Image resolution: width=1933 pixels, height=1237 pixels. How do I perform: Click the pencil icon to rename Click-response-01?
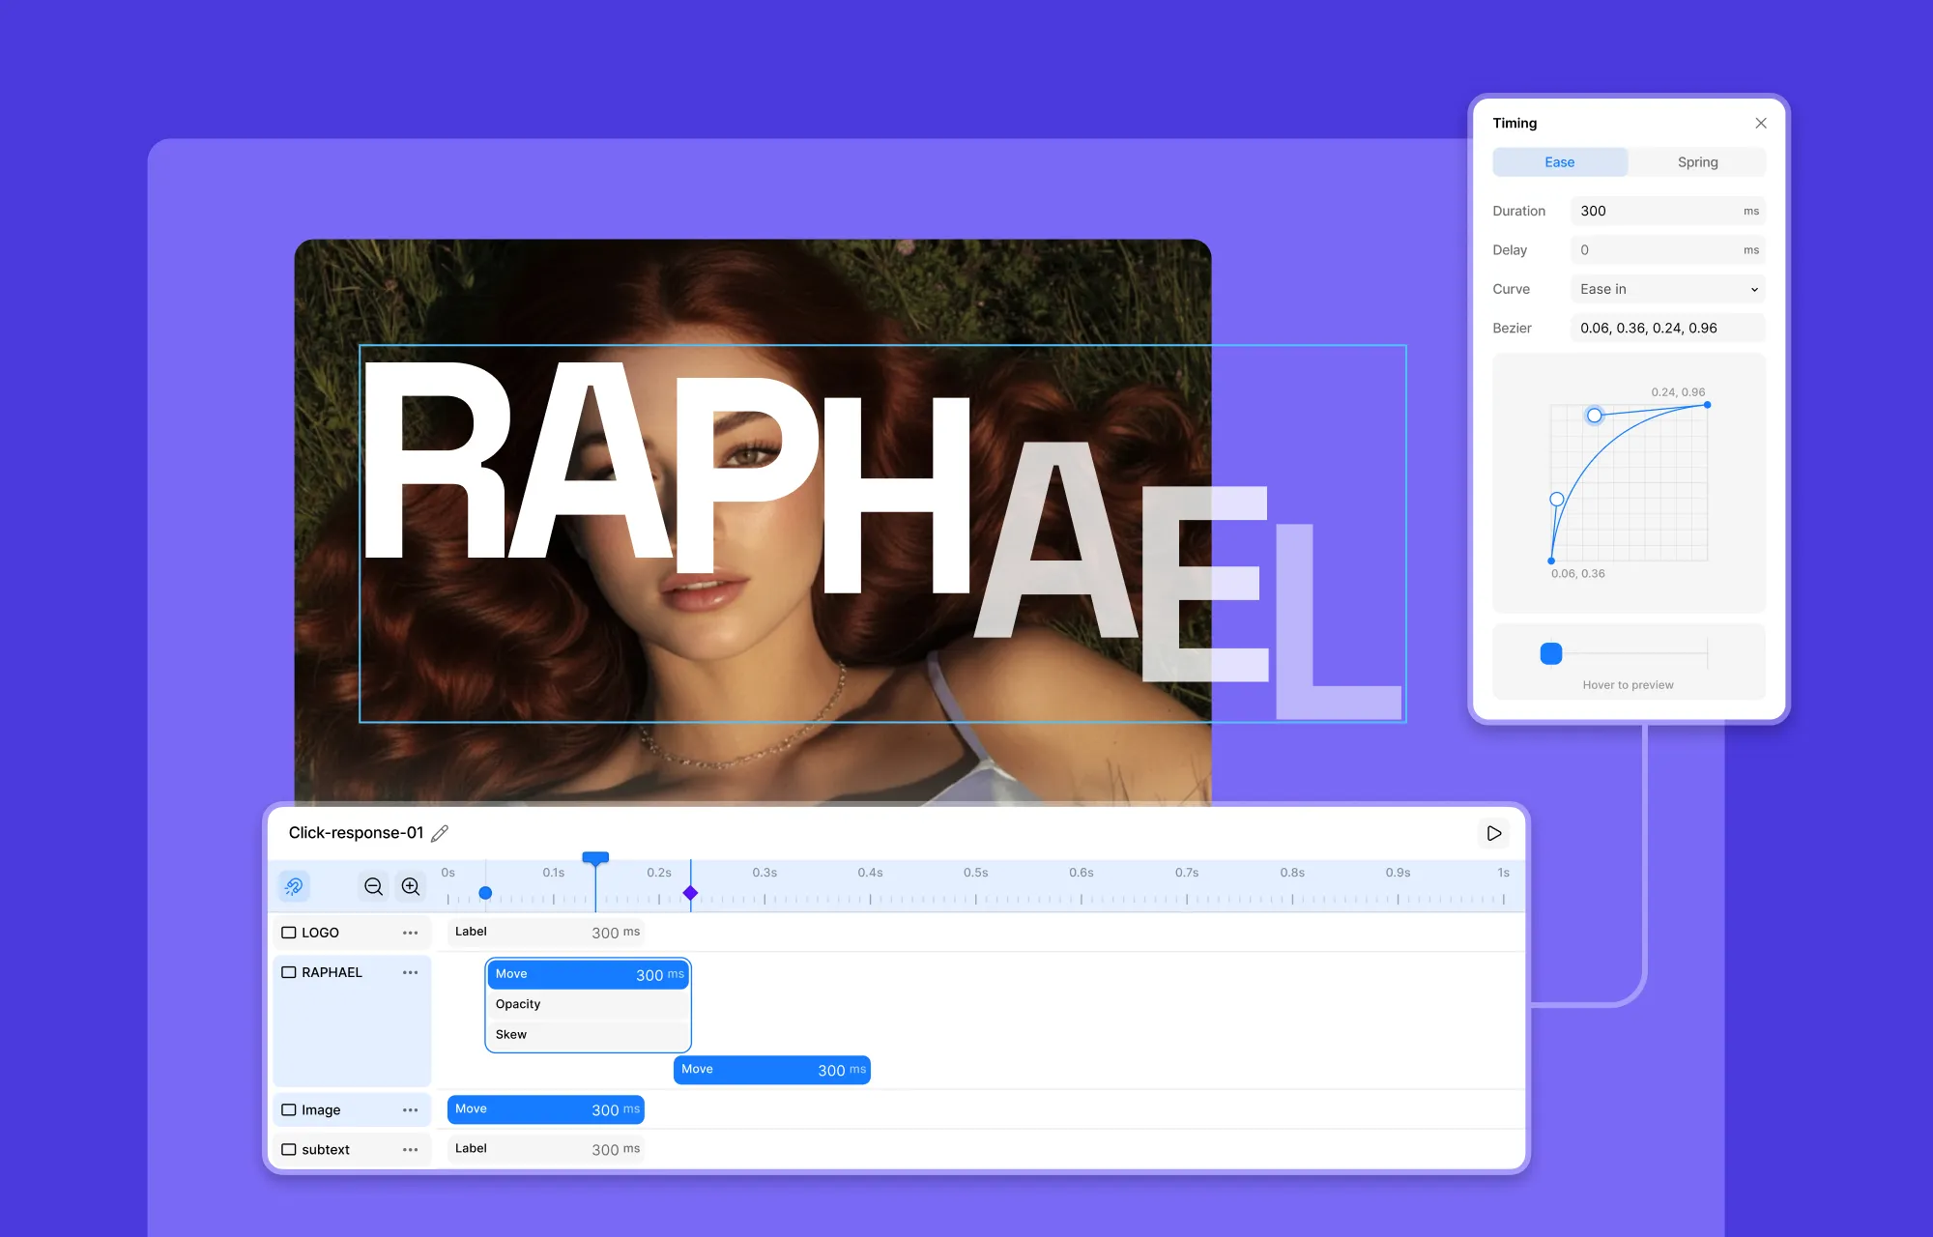pyautogui.click(x=440, y=833)
